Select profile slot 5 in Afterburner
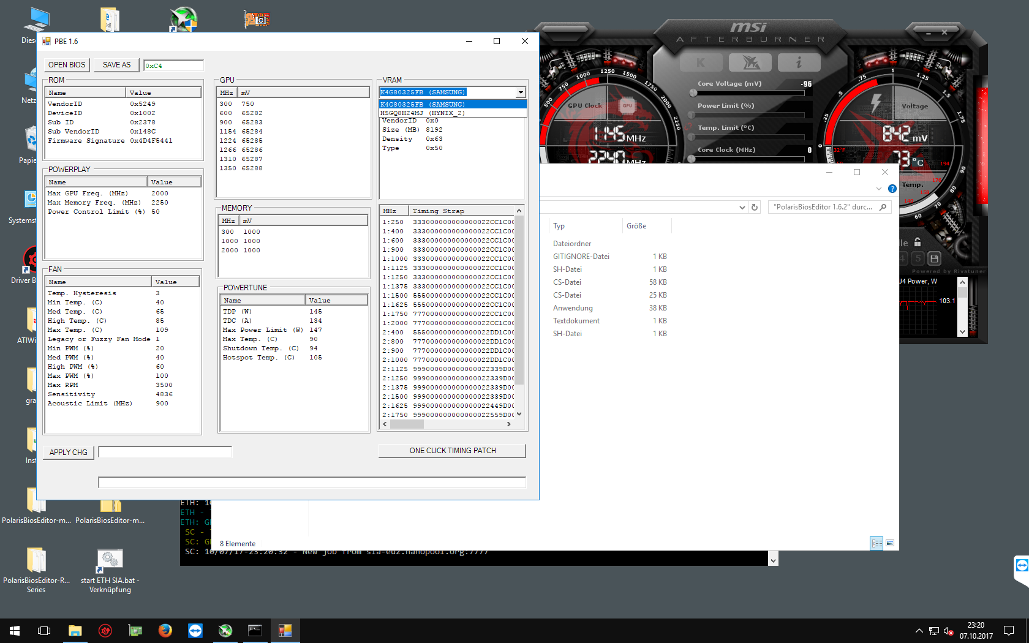1029x643 pixels. [918, 258]
